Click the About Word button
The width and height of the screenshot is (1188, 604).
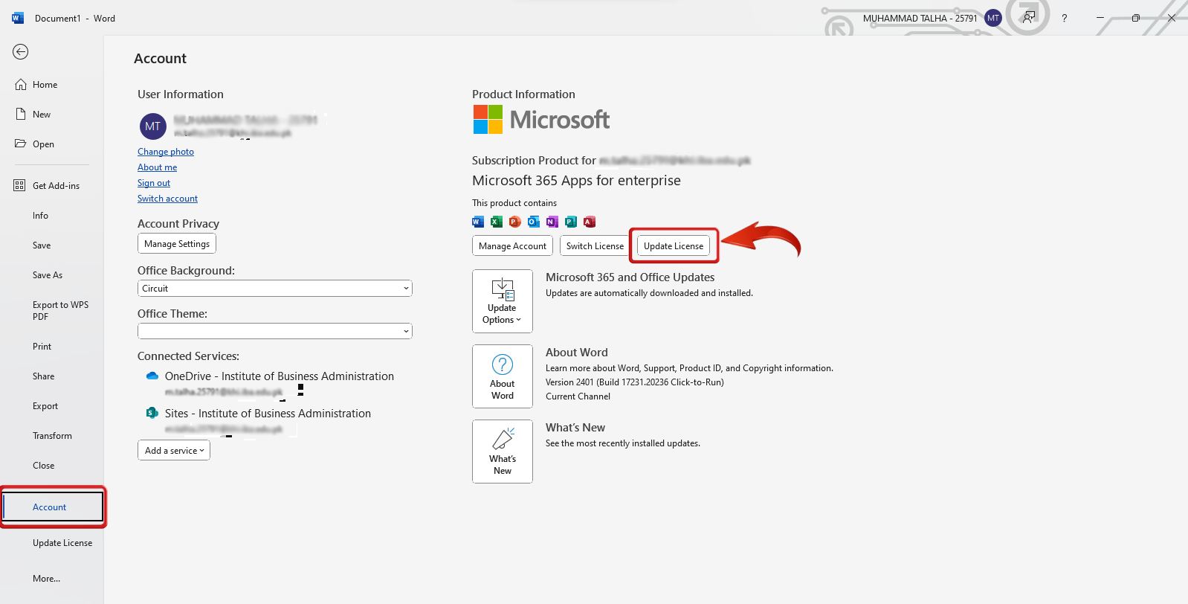[503, 376]
